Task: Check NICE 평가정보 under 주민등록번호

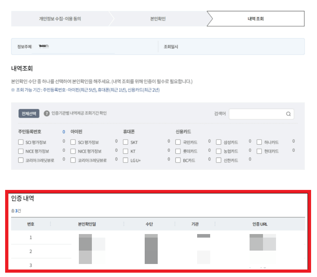Action: coord(21,151)
